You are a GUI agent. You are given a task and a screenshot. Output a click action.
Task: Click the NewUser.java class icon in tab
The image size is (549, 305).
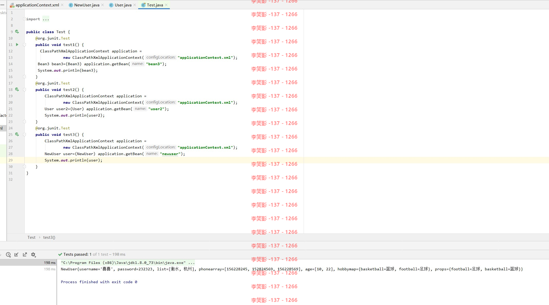71,5
